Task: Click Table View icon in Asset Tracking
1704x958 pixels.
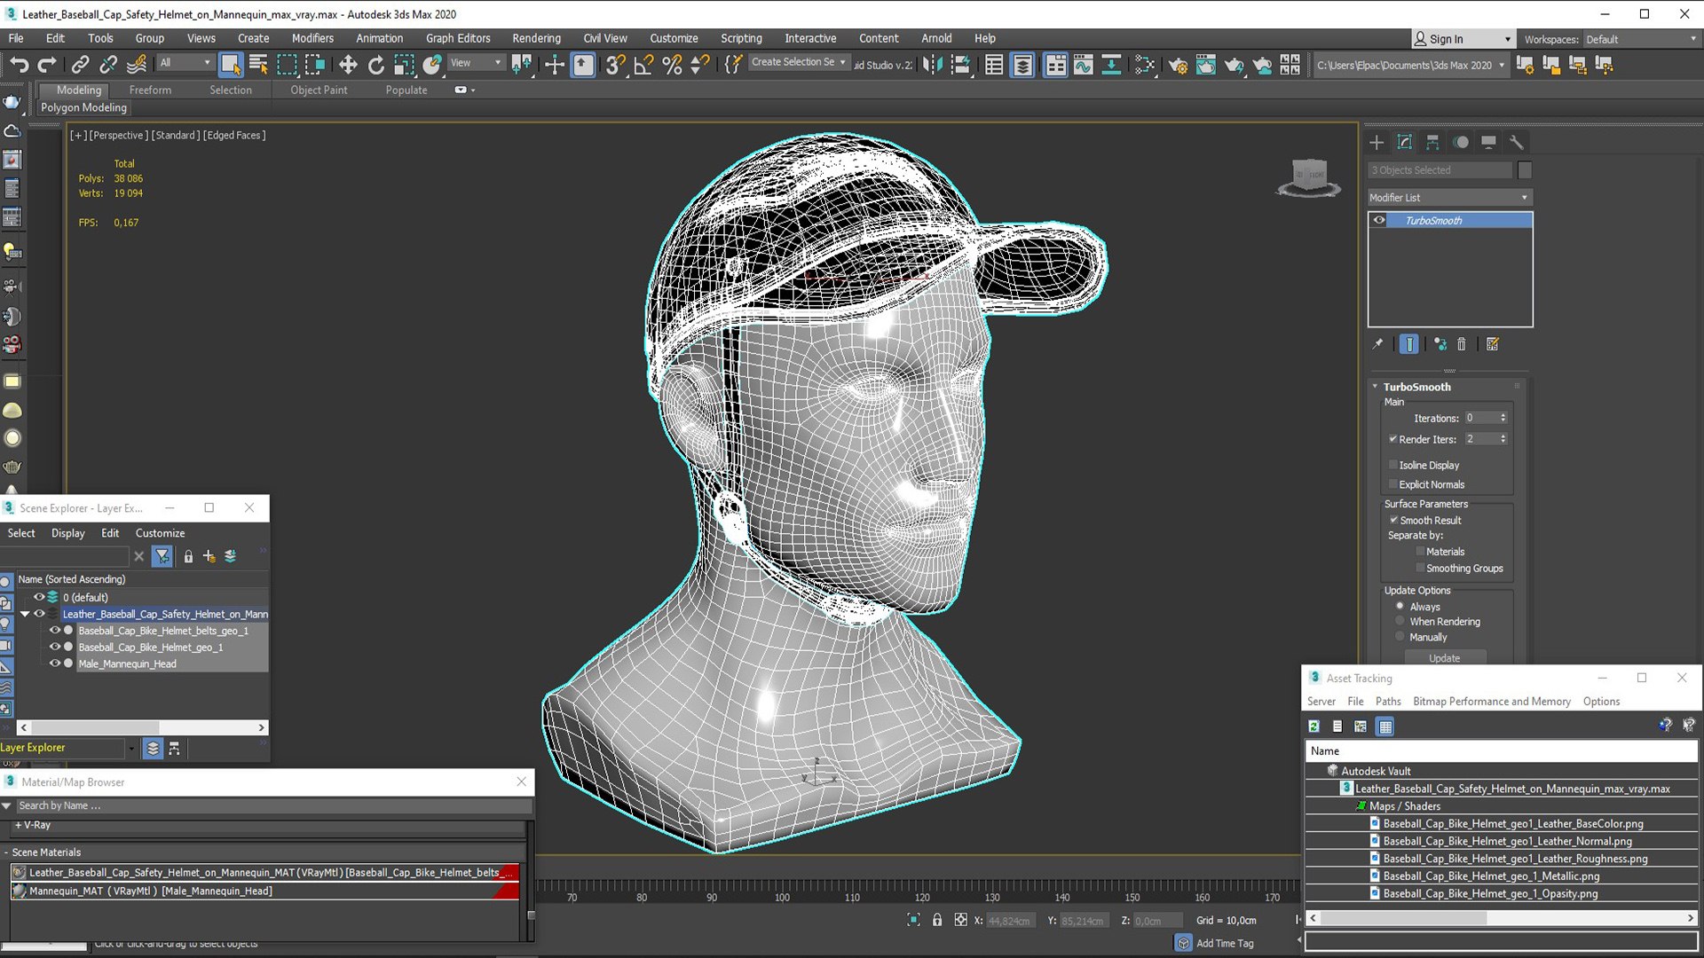Action: click(x=1385, y=726)
